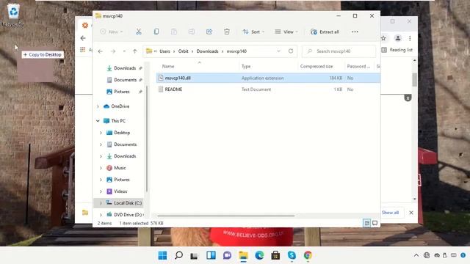Refresh the msvcp140 folder view
This screenshot has height=264, width=470.
[x=291, y=51]
